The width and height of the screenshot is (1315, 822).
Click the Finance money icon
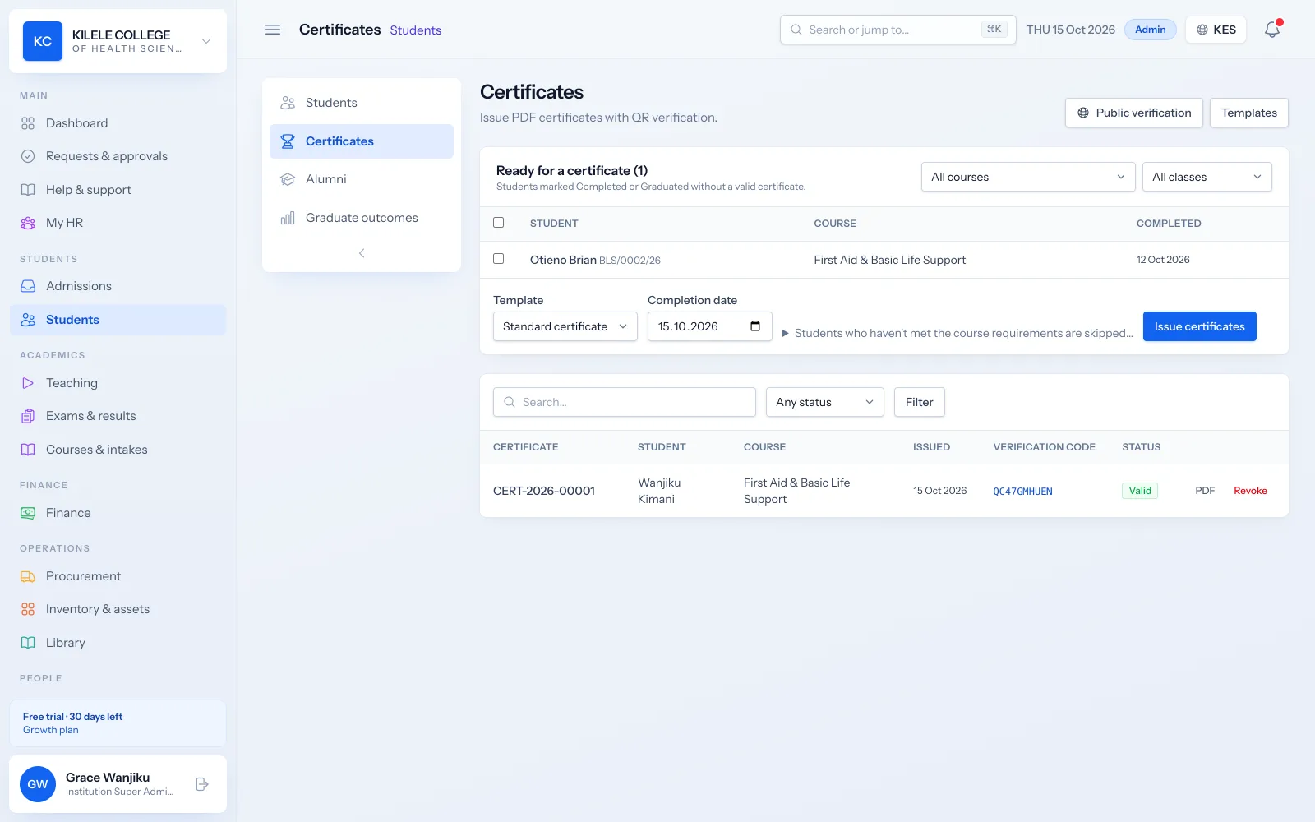(x=28, y=513)
